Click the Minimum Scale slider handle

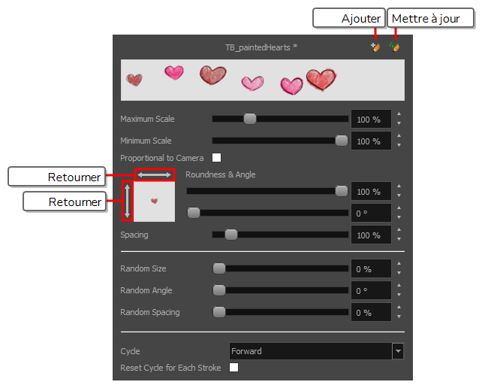tap(342, 141)
